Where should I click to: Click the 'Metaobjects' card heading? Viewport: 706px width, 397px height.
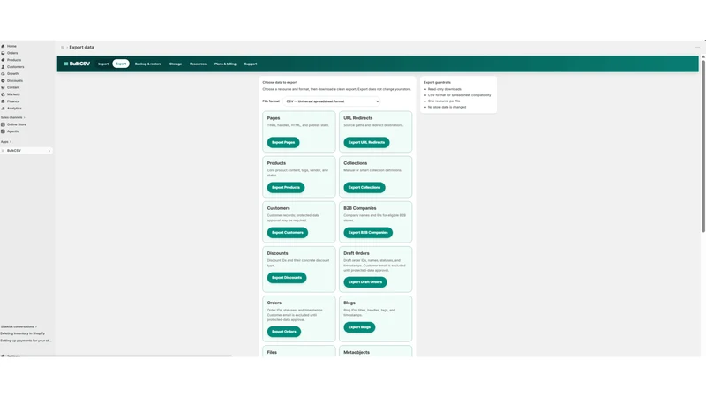[x=357, y=352]
